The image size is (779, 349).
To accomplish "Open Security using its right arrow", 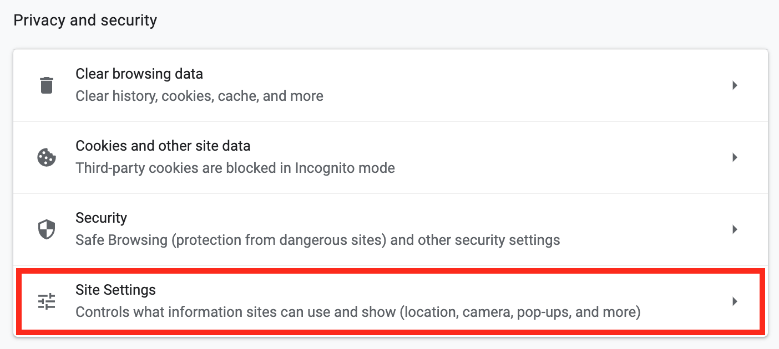I will 735,229.
